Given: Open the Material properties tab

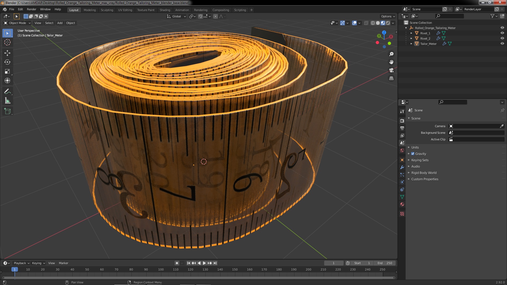Looking at the screenshot, I should (x=402, y=204).
